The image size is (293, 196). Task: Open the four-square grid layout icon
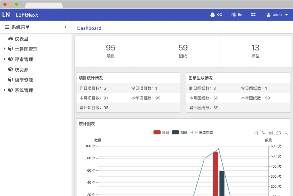[x=253, y=15]
